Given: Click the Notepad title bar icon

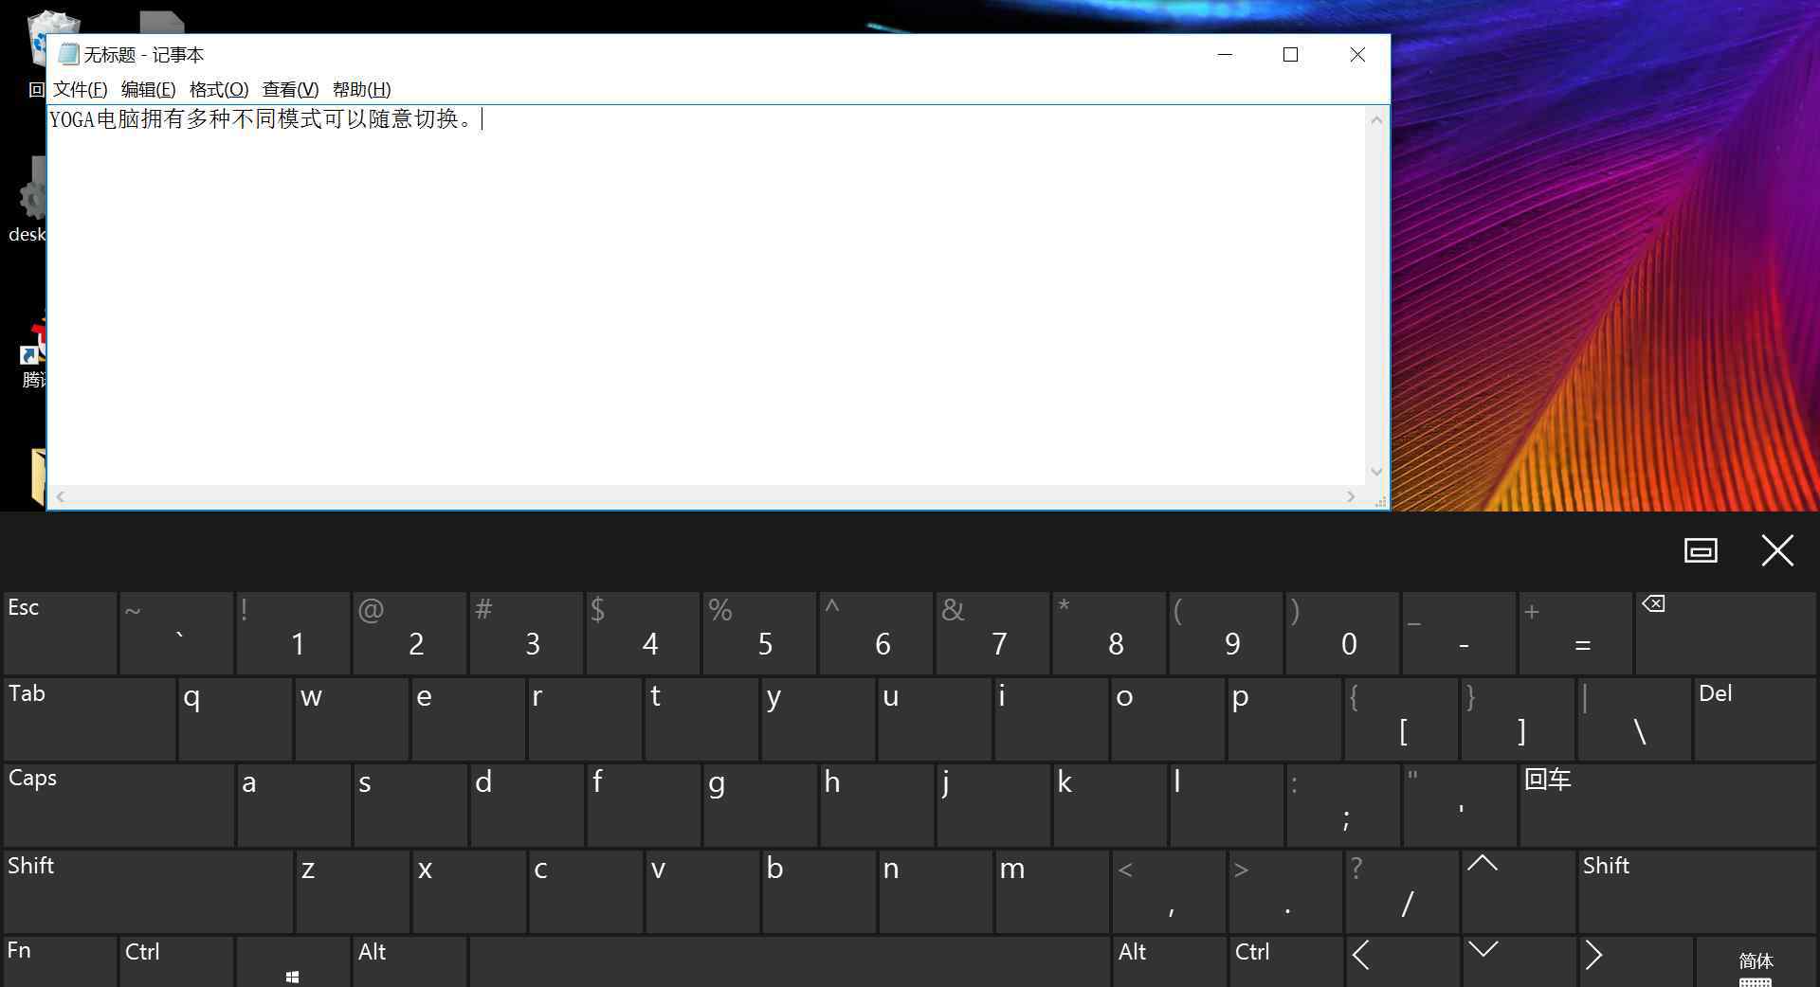Looking at the screenshot, I should tap(68, 54).
